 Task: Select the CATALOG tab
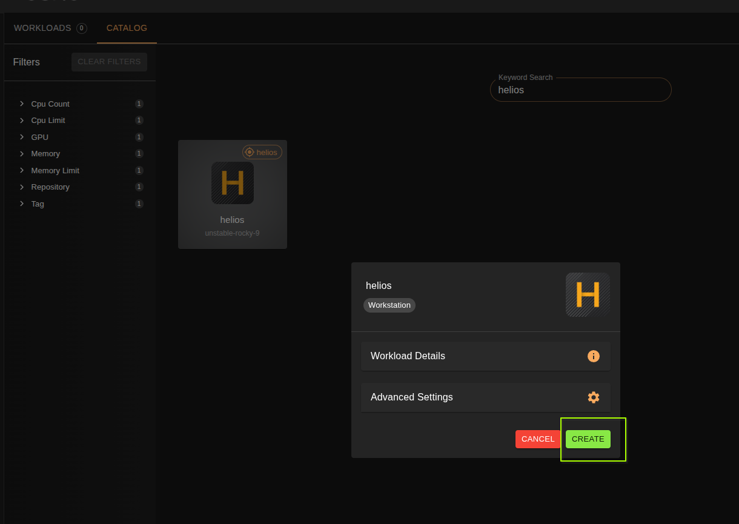[127, 28]
